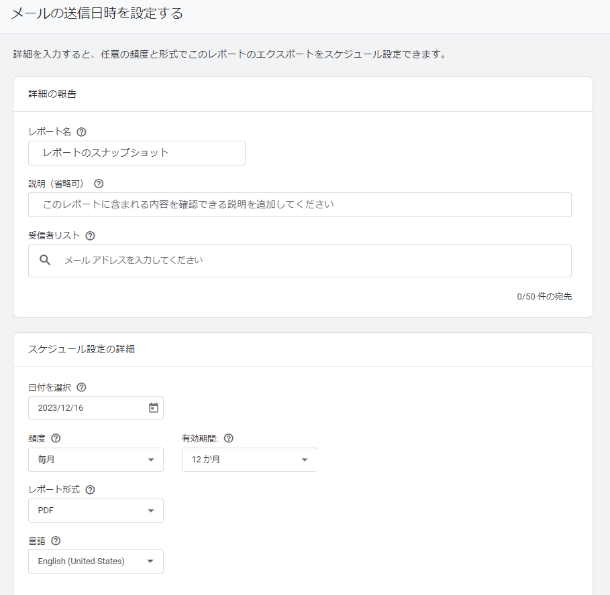
Task: Open calendar icon in date field
Action: (154, 408)
